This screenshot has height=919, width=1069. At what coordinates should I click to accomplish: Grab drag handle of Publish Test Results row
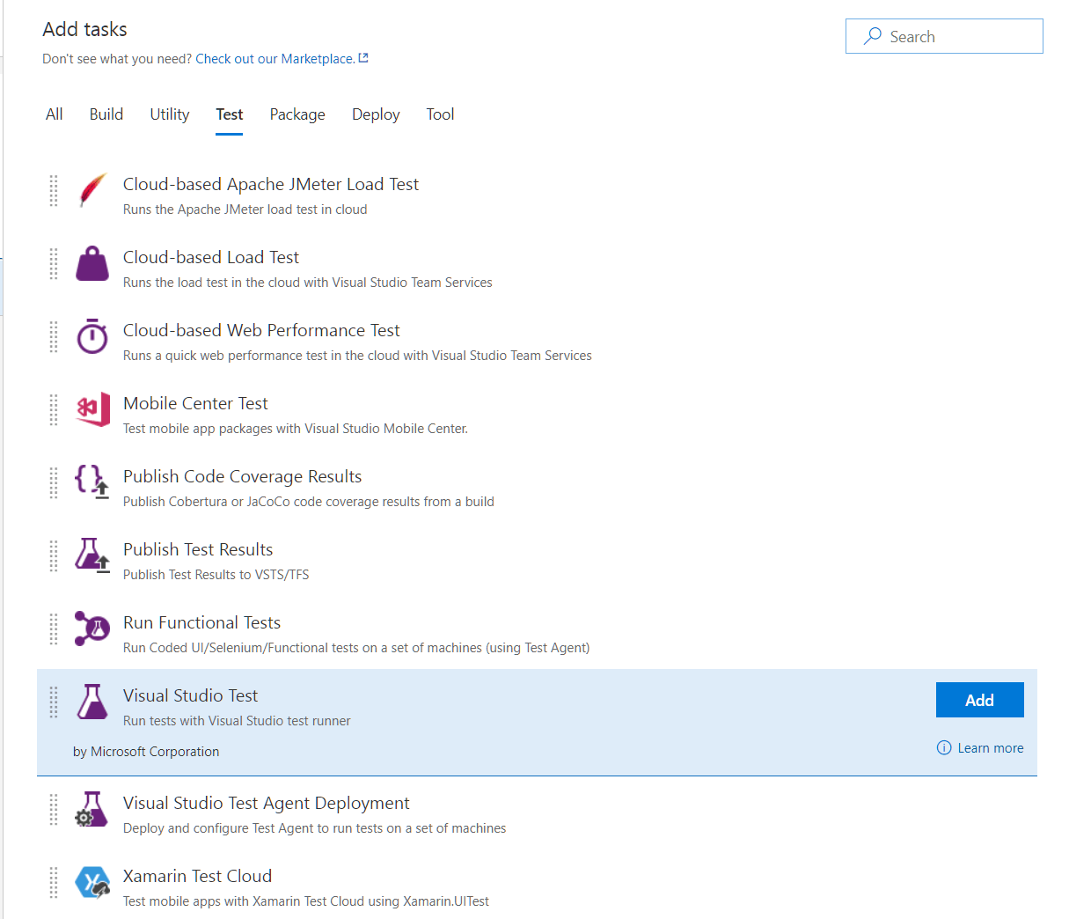[54, 555]
